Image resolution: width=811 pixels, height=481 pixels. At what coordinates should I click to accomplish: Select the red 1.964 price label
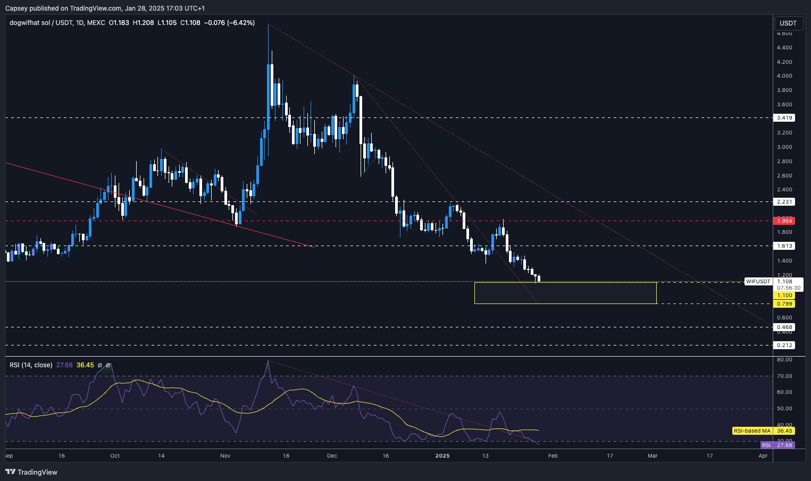pyautogui.click(x=784, y=221)
